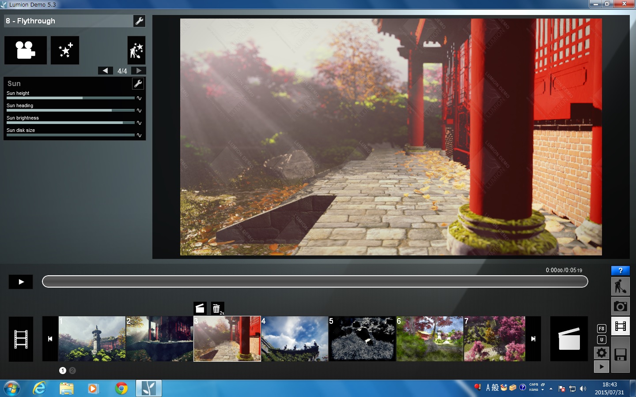Select the Movie mode filmstrip tab at right
This screenshot has height=397, width=636.
620,326
